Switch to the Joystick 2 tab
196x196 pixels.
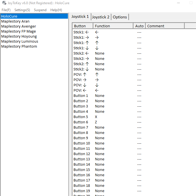click(101, 17)
